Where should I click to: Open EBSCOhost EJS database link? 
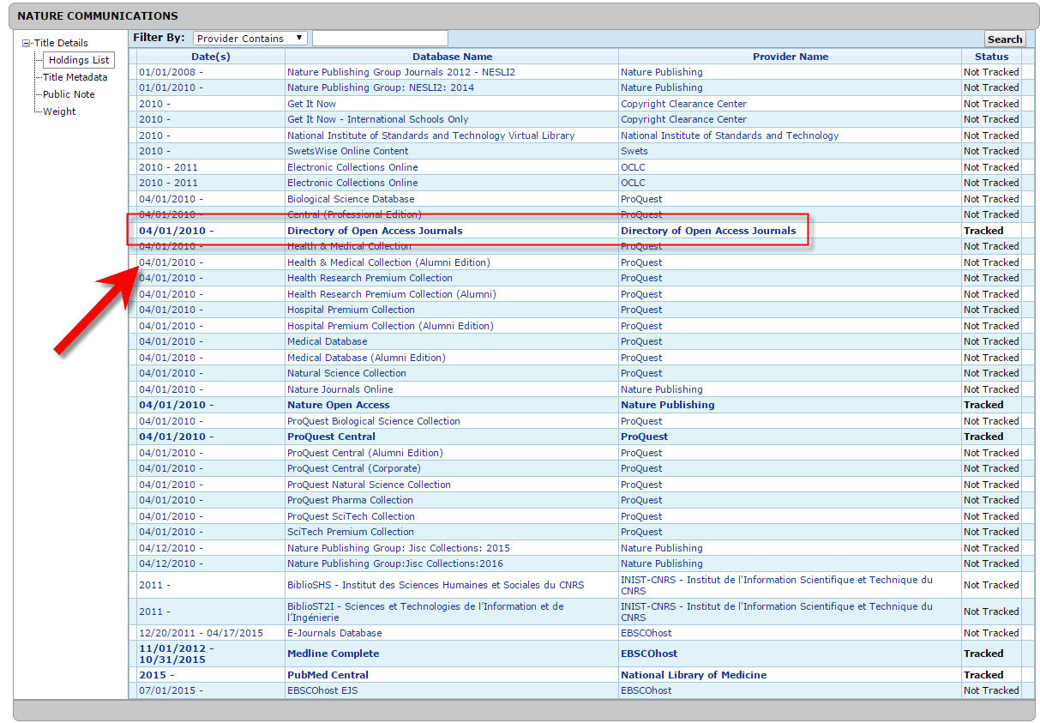click(x=322, y=690)
